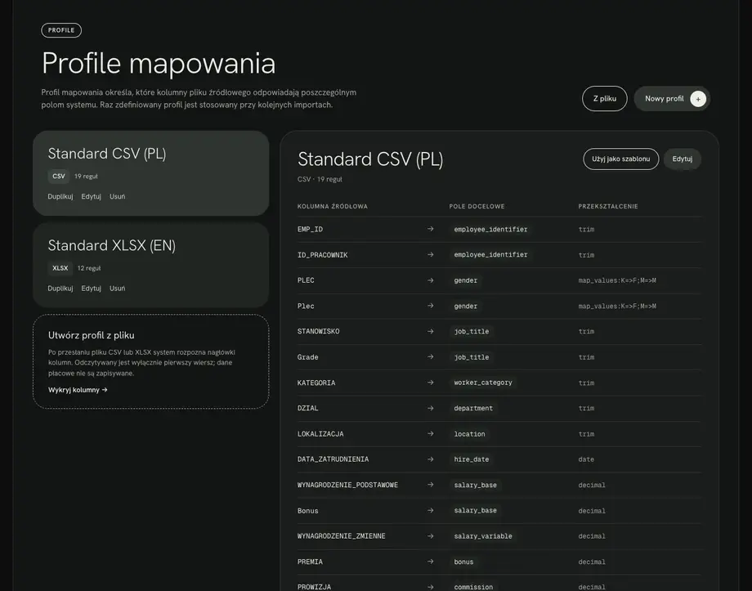
Task: Click the bonus target field chip
Action: [x=463, y=562]
